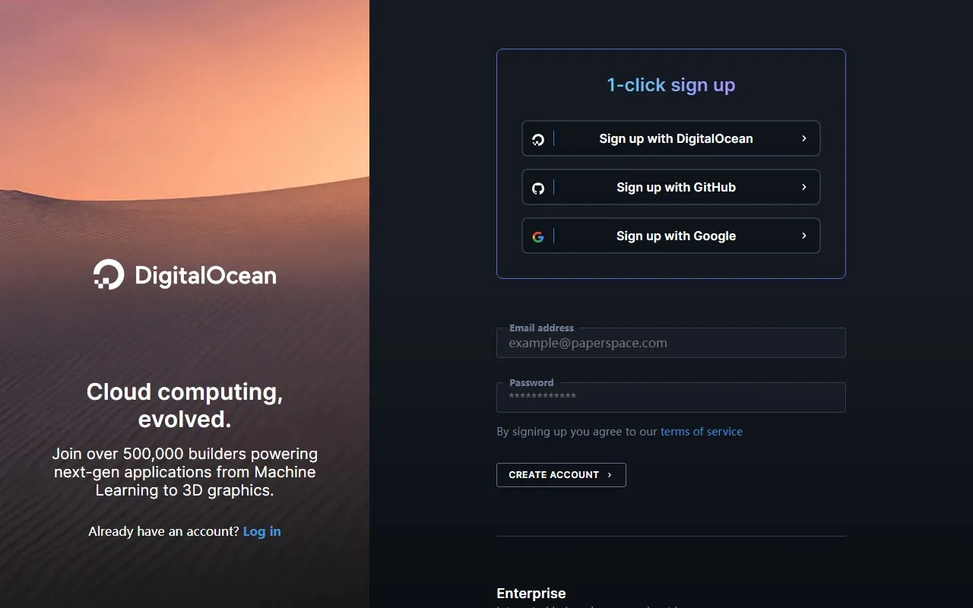This screenshot has height=608, width=973.
Task: Click the right arrow on the Google sign-up button
Action: 803,236
